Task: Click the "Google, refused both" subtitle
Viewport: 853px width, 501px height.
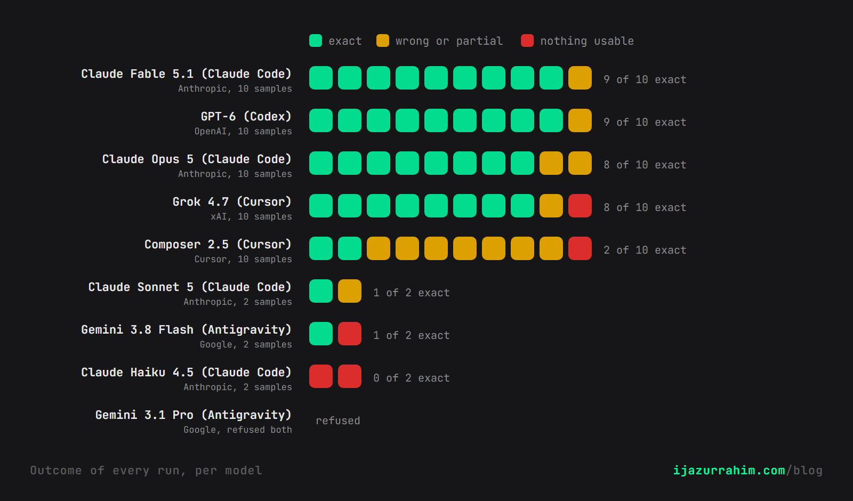Action: click(238, 430)
